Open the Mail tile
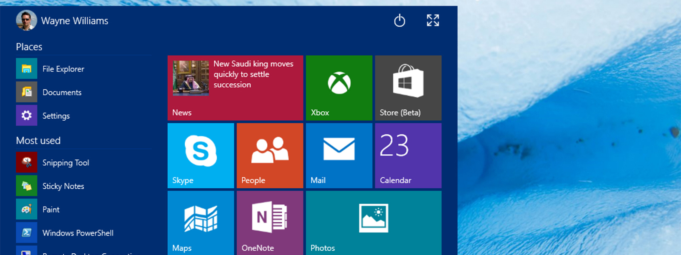The height and width of the screenshot is (255, 681). tap(339, 156)
